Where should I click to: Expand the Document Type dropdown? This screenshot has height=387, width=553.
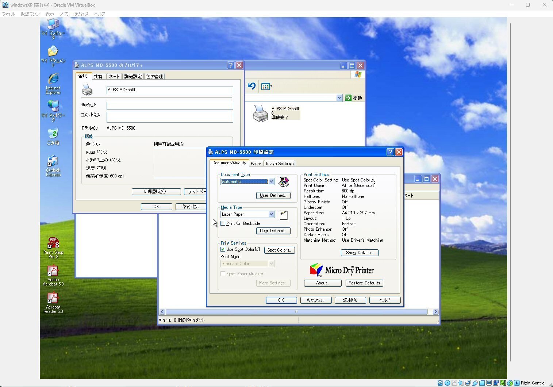[271, 181]
